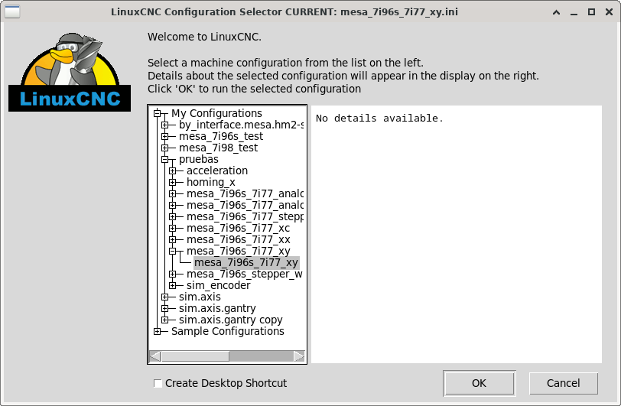Expand the mesa_7i96s_stepper_w node
The width and height of the screenshot is (621, 406).
pos(172,274)
